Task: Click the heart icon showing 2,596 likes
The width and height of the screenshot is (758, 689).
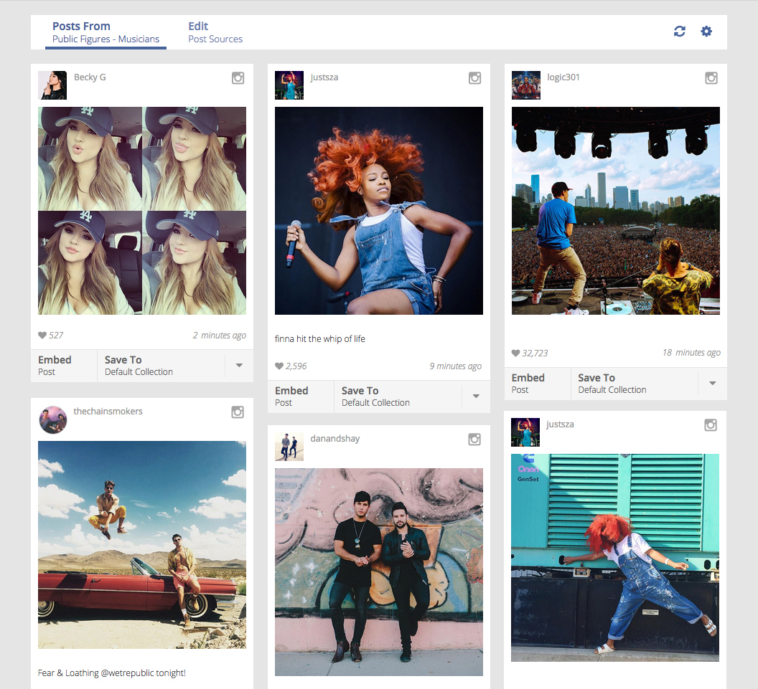Action: [279, 366]
